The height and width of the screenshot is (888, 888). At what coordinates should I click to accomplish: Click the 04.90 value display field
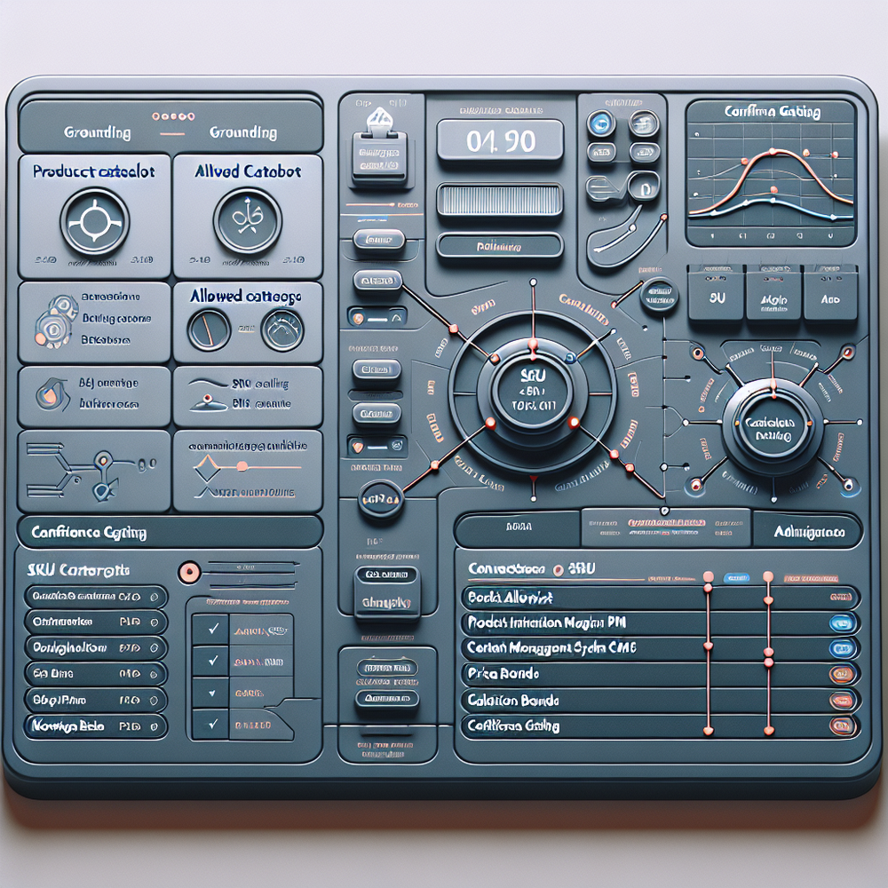pos(499,140)
